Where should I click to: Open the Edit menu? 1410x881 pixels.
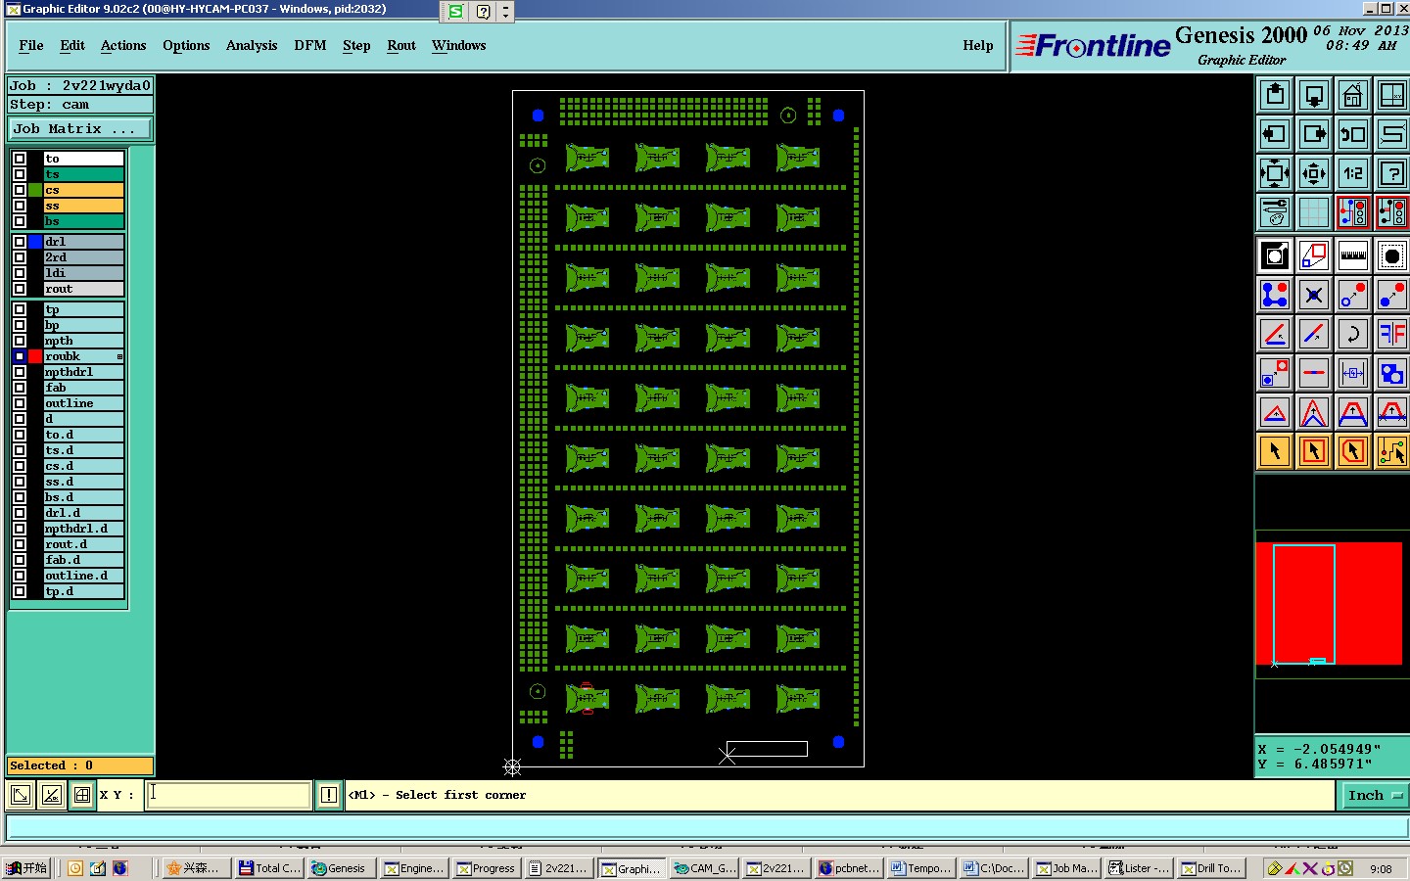coord(72,45)
